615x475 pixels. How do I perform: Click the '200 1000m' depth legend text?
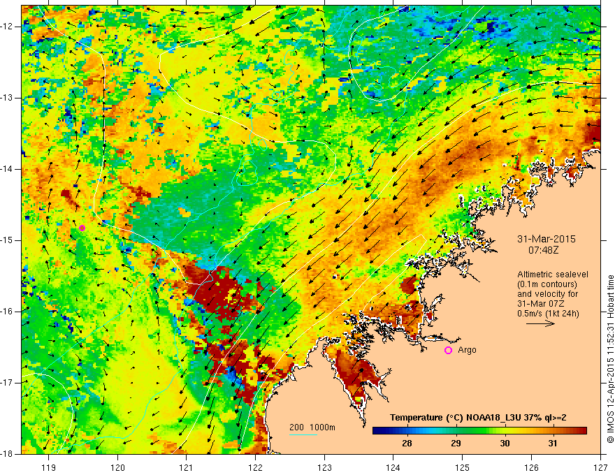click(312, 427)
